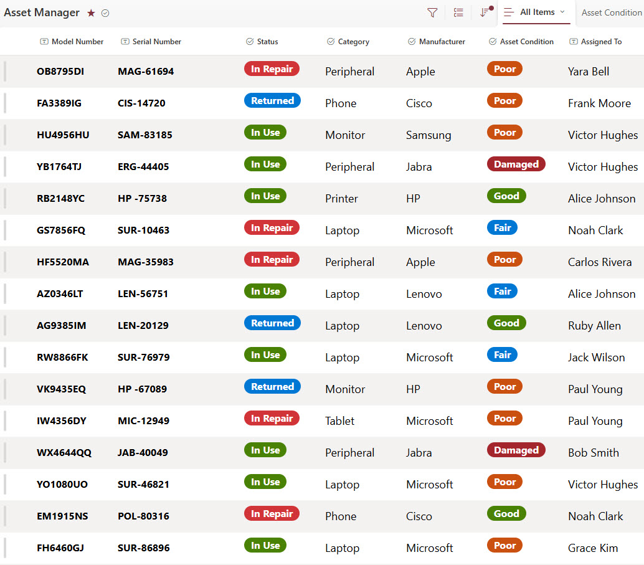Screen dimensions: 644x565
Task: Select model number HF5520MA
Action: point(63,262)
